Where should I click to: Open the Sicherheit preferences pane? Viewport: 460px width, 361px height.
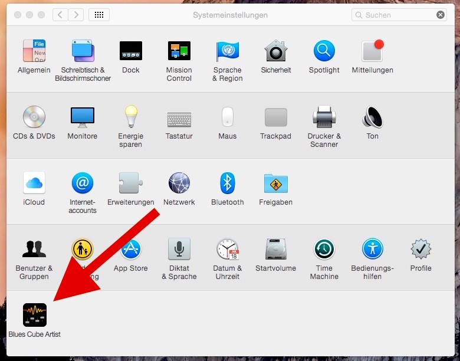point(276,51)
